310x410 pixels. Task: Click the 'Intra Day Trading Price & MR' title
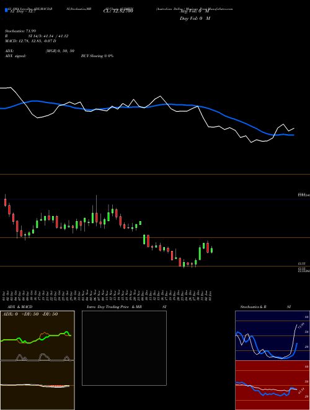114,307
